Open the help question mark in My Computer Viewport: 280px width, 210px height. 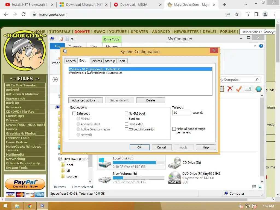pyautogui.click(x=261, y=46)
